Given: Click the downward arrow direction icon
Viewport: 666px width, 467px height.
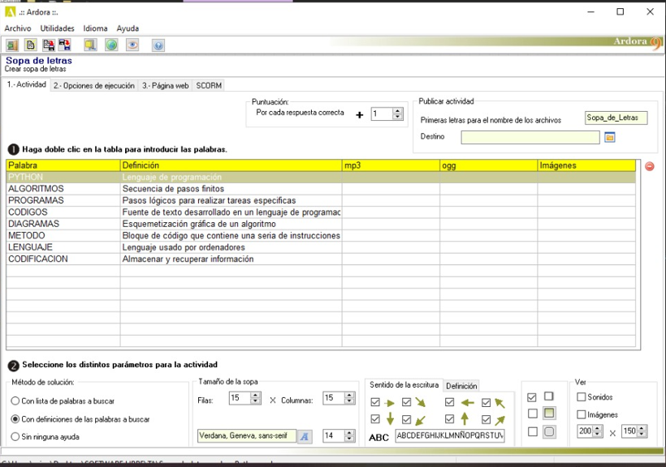Looking at the screenshot, I should tap(390, 419).
